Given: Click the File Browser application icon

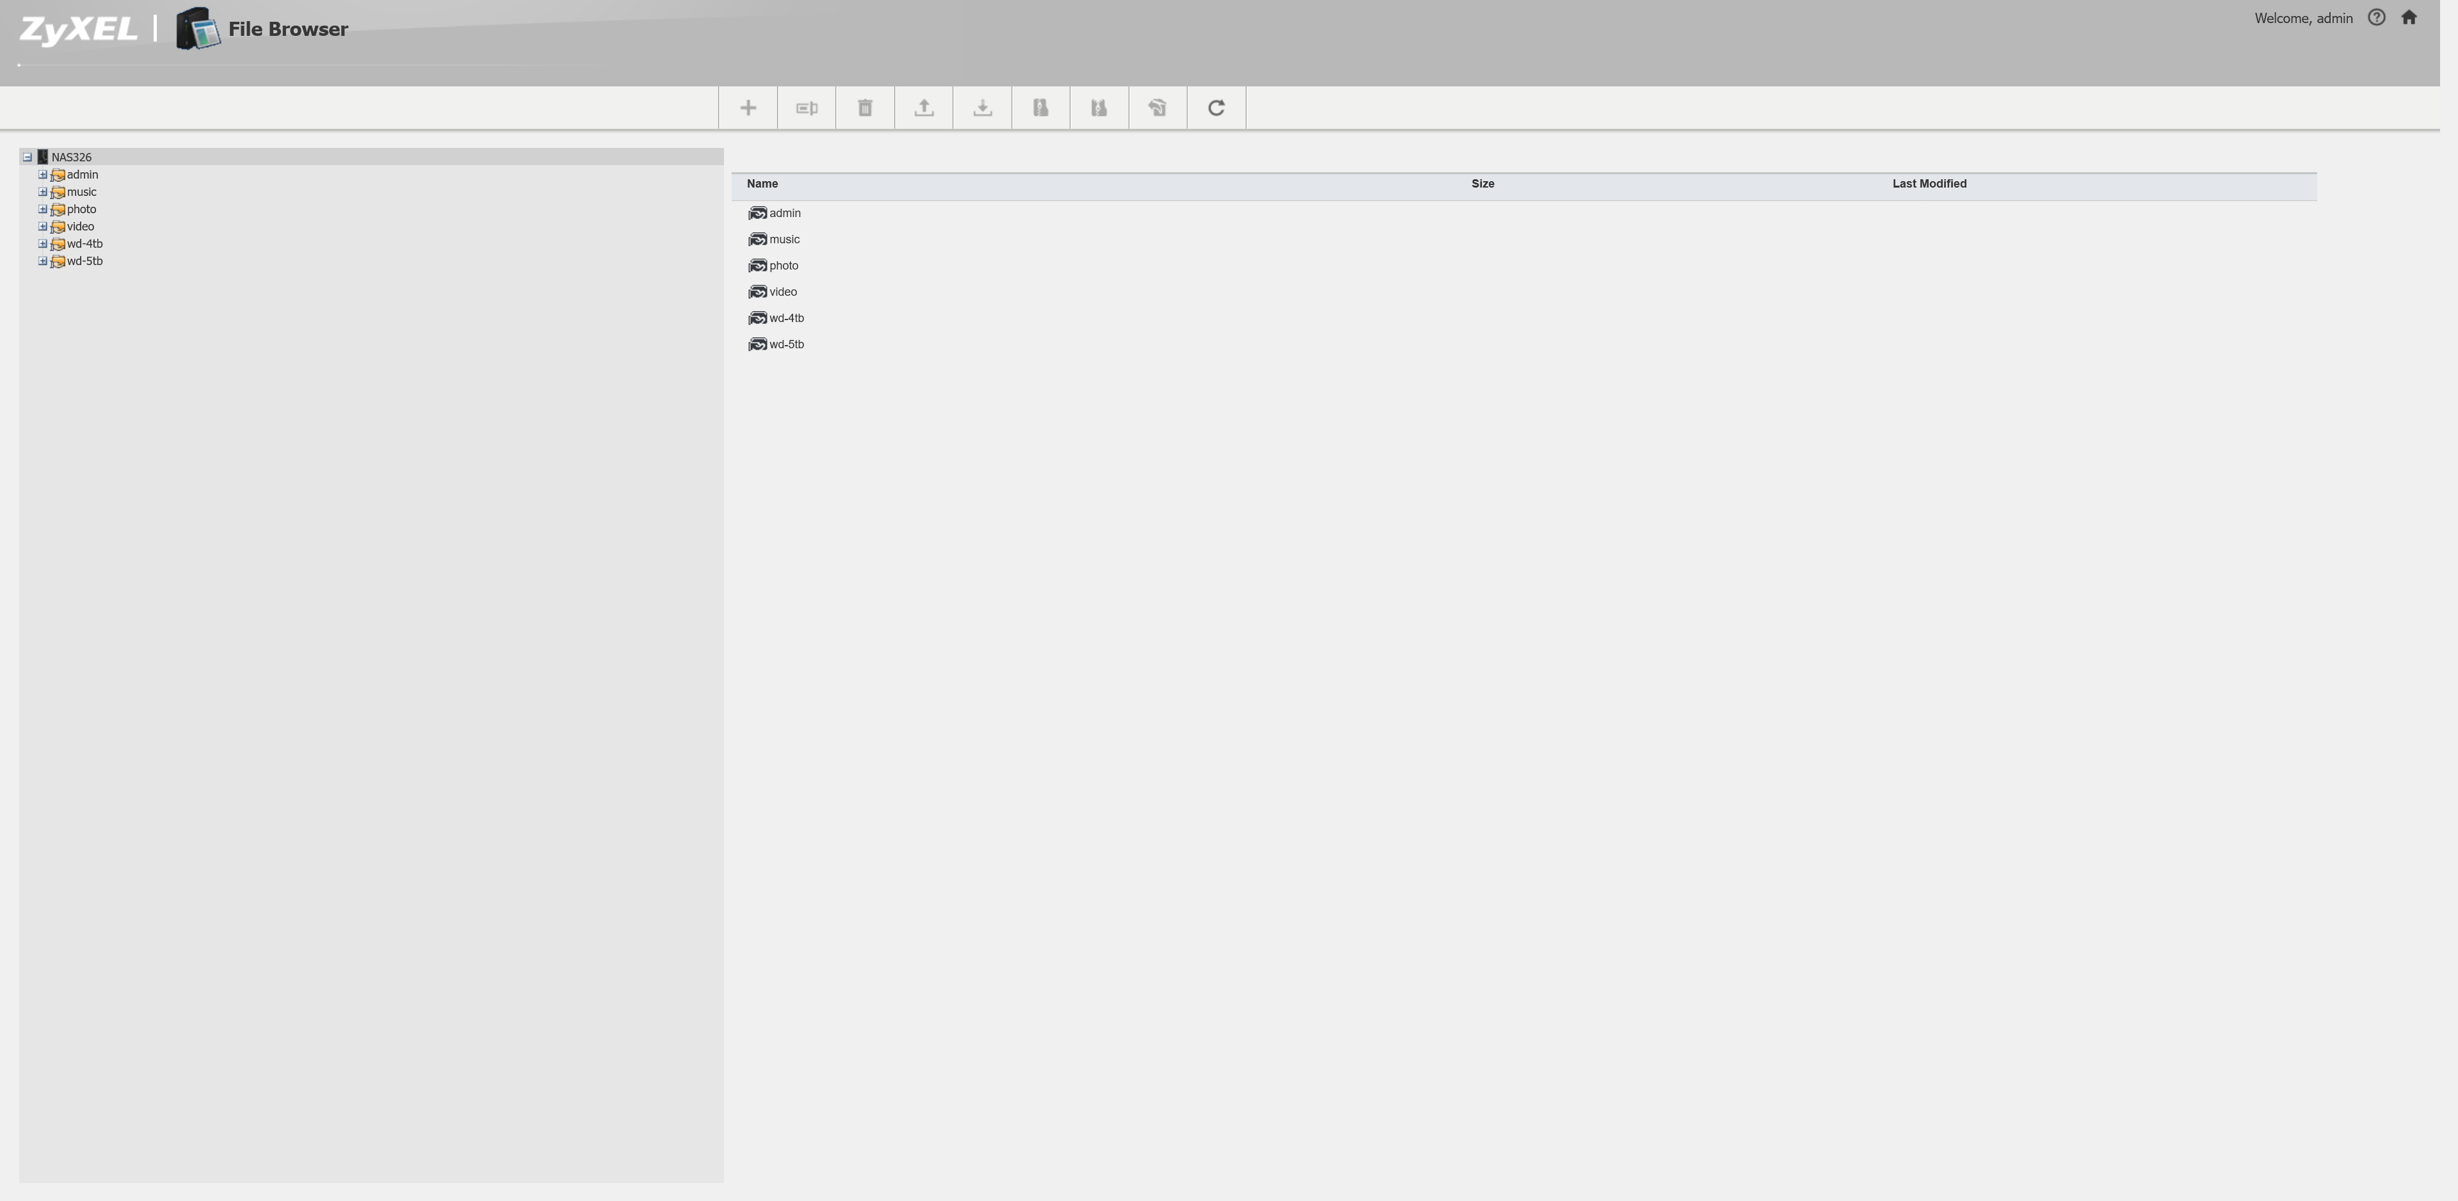Looking at the screenshot, I should [198, 29].
